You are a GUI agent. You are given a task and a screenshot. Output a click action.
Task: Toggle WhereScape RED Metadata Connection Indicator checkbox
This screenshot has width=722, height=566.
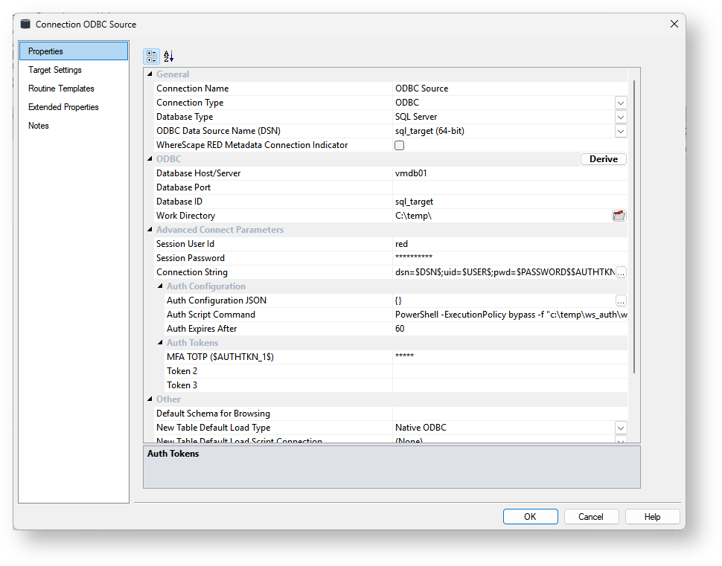point(400,146)
